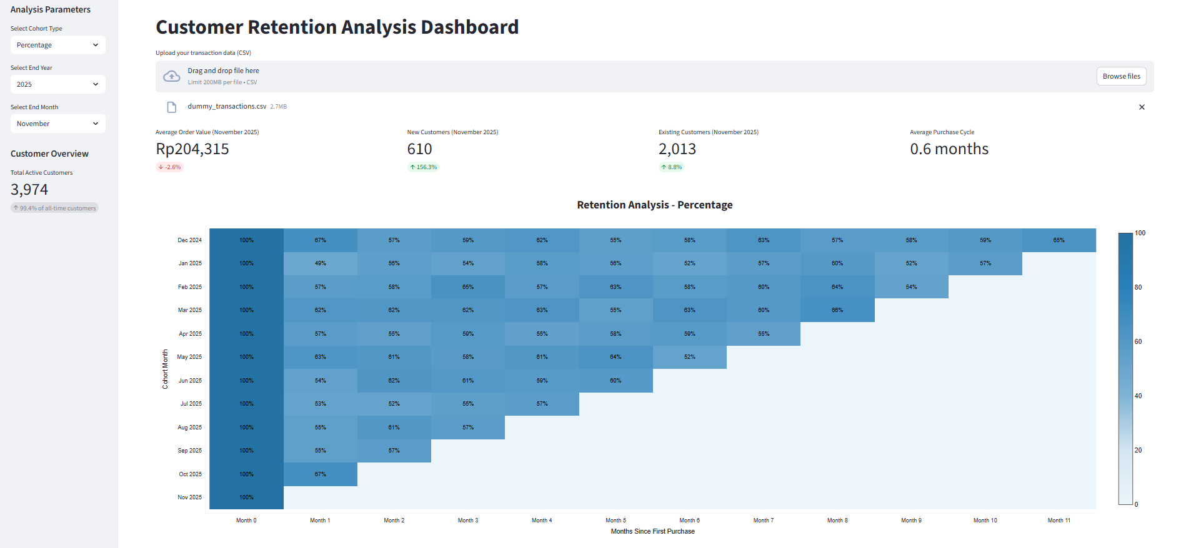The height and width of the screenshot is (548, 1196).
Task: Click the Jan 2025 Month 1 49% cell
Action: (321, 263)
